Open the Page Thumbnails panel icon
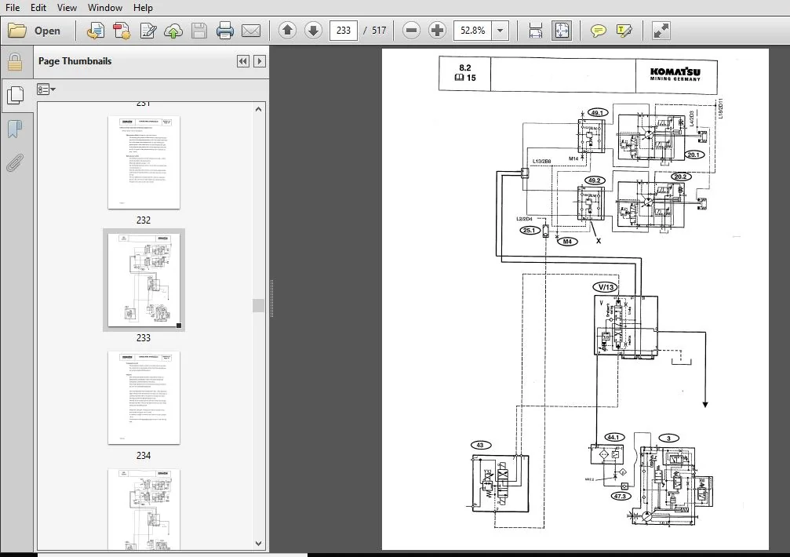This screenshot has width=790, height=557. 15,95
